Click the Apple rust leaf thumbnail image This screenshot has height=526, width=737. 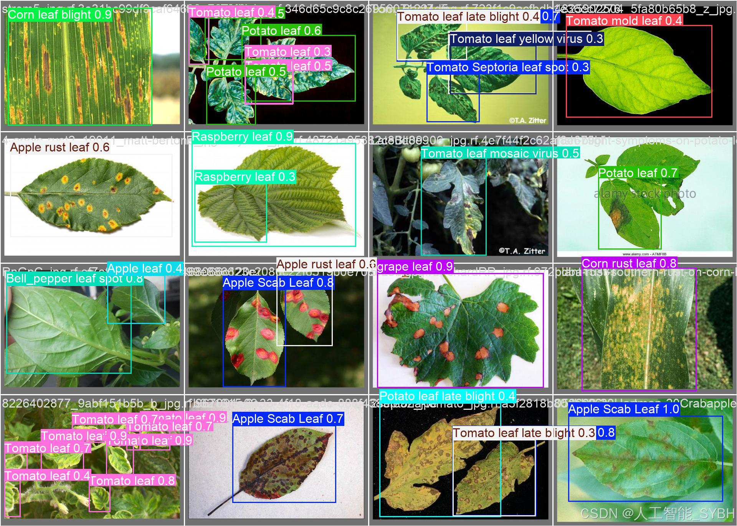pos(92,196)
